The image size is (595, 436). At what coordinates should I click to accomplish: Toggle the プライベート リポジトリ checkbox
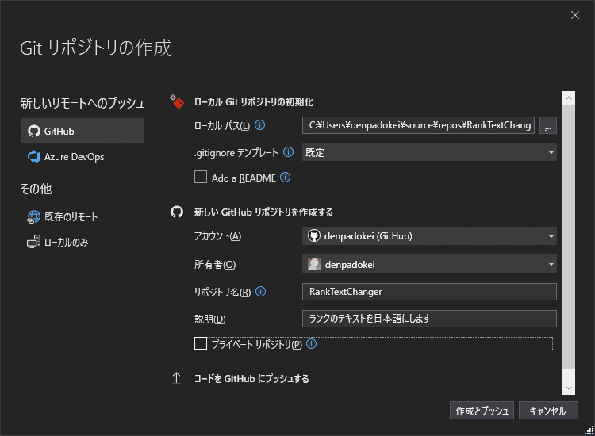[x=201, y=343]
